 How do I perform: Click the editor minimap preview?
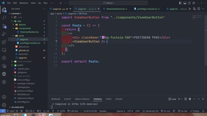(197, 17)
